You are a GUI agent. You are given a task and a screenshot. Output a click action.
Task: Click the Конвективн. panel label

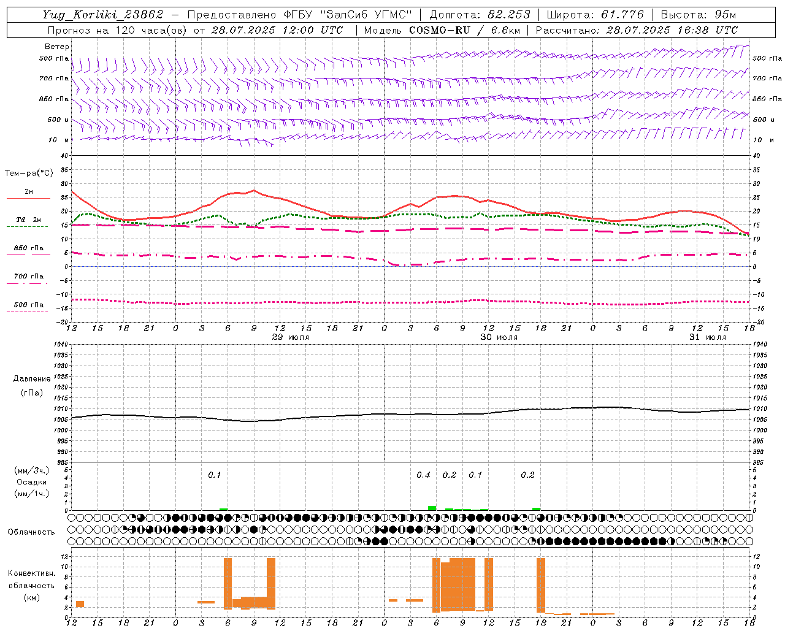click(32, 573)
